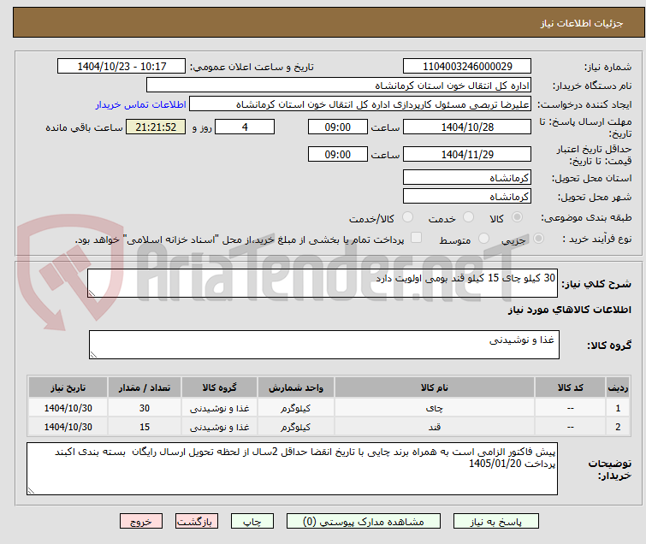Image resolution: width=646 pixels, height=544 pixels.
Task: Click the گروه کالا column header
Action: click(219, 387)
